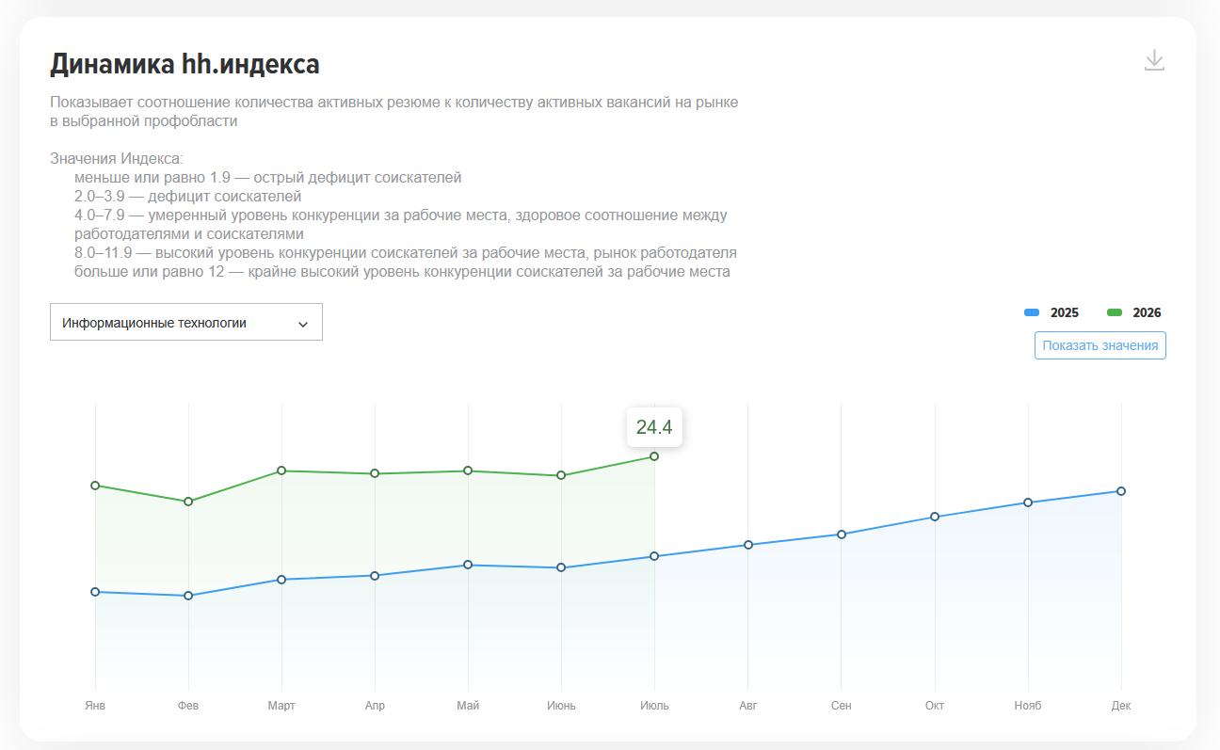Click the Авг axis label
Image resolution: width=1220 pixels, height=750 pixels.
747,706
